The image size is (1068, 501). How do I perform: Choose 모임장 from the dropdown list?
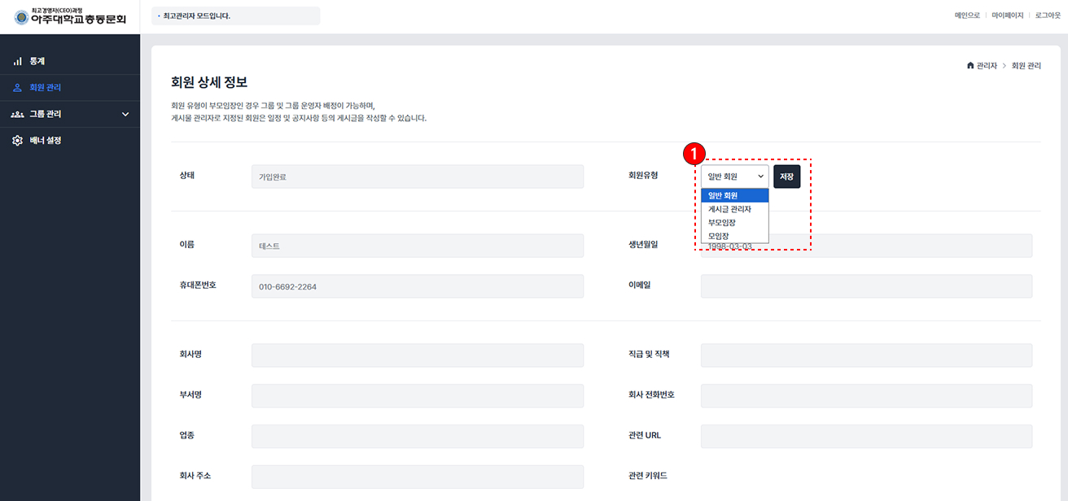(x=735, y=236)
